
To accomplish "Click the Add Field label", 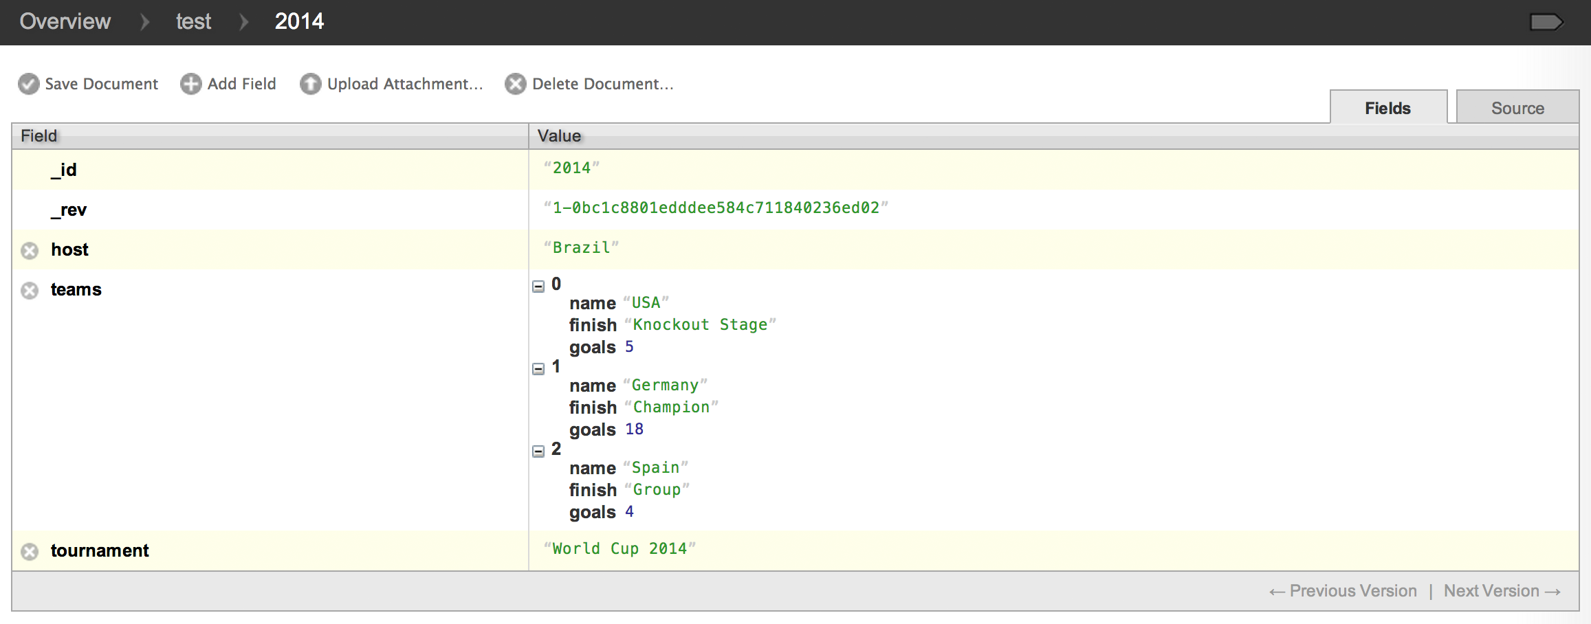I will tap(242, 84).
